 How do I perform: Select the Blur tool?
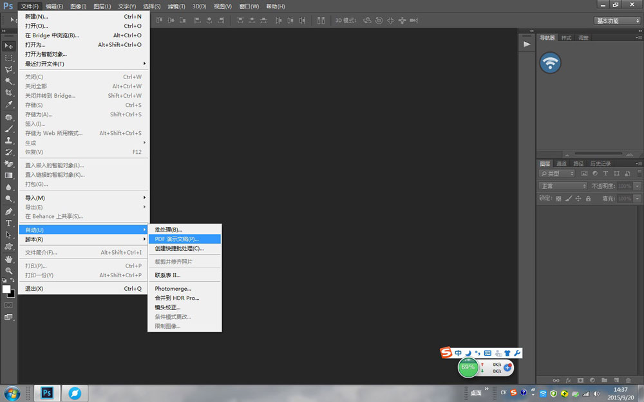pyautogui.click(x=8, y=187)
